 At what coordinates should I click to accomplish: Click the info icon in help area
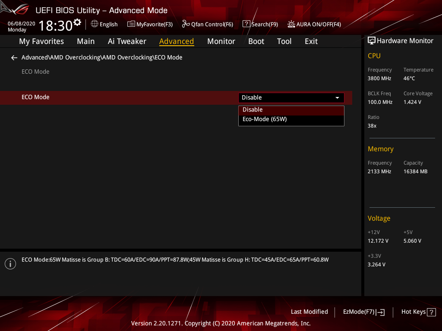coord(10,264)
